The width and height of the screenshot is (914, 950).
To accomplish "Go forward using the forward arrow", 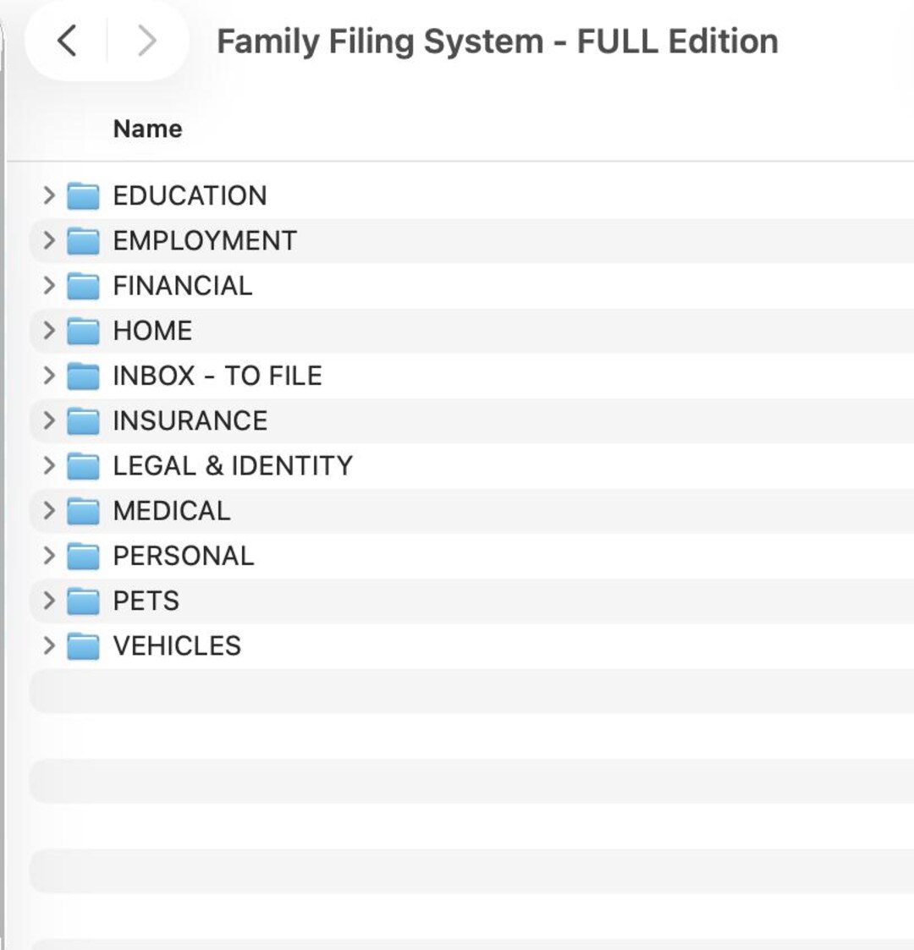I will coord(146,41).
